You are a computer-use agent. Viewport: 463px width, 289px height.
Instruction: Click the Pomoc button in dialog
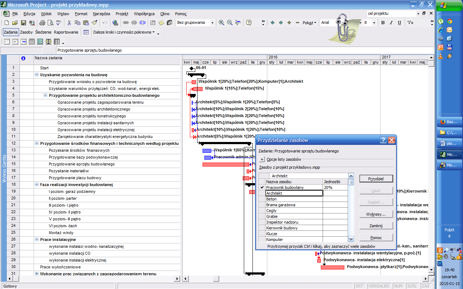pyautogui.click(x=376, y=238)
